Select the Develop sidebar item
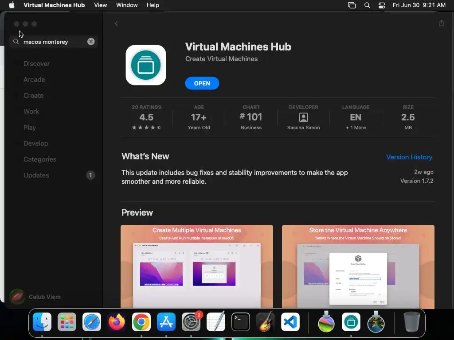 pyautogui.click(x=35, y=143)
